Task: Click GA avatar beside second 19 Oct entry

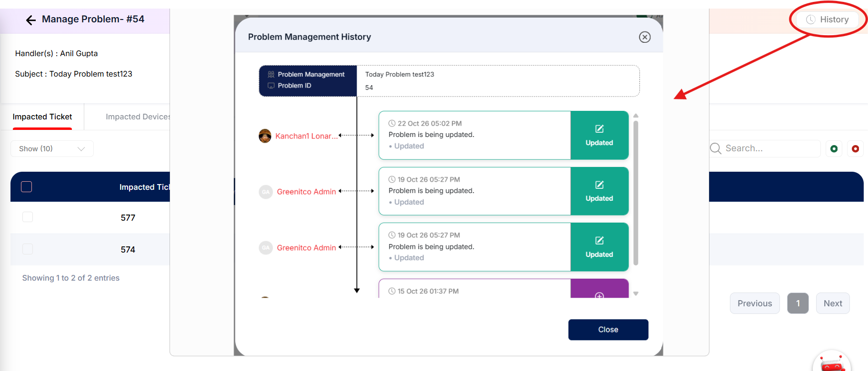Action: tap(266, 248)
